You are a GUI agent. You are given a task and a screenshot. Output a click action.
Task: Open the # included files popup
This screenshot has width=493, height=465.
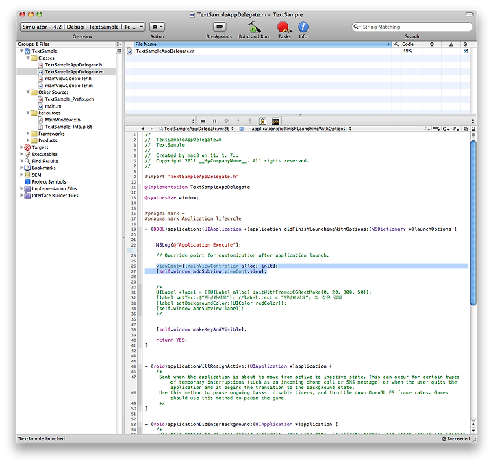tap(456, 129)
